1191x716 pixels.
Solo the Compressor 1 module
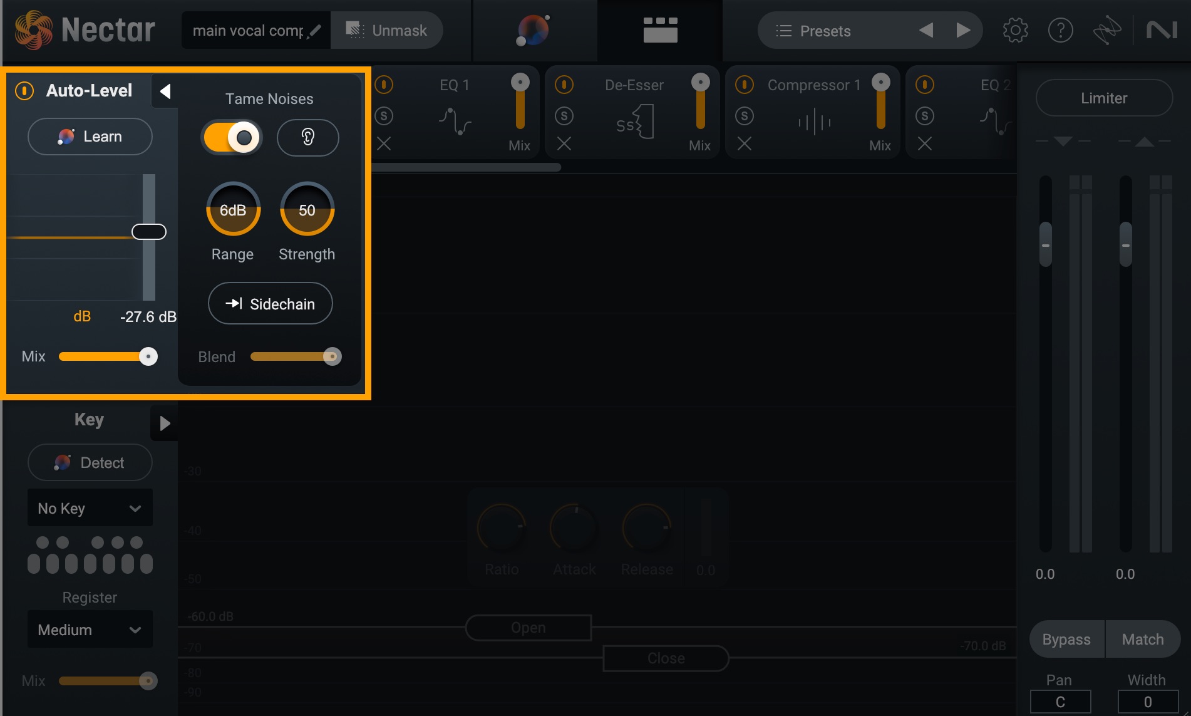(x=744, y=116)
